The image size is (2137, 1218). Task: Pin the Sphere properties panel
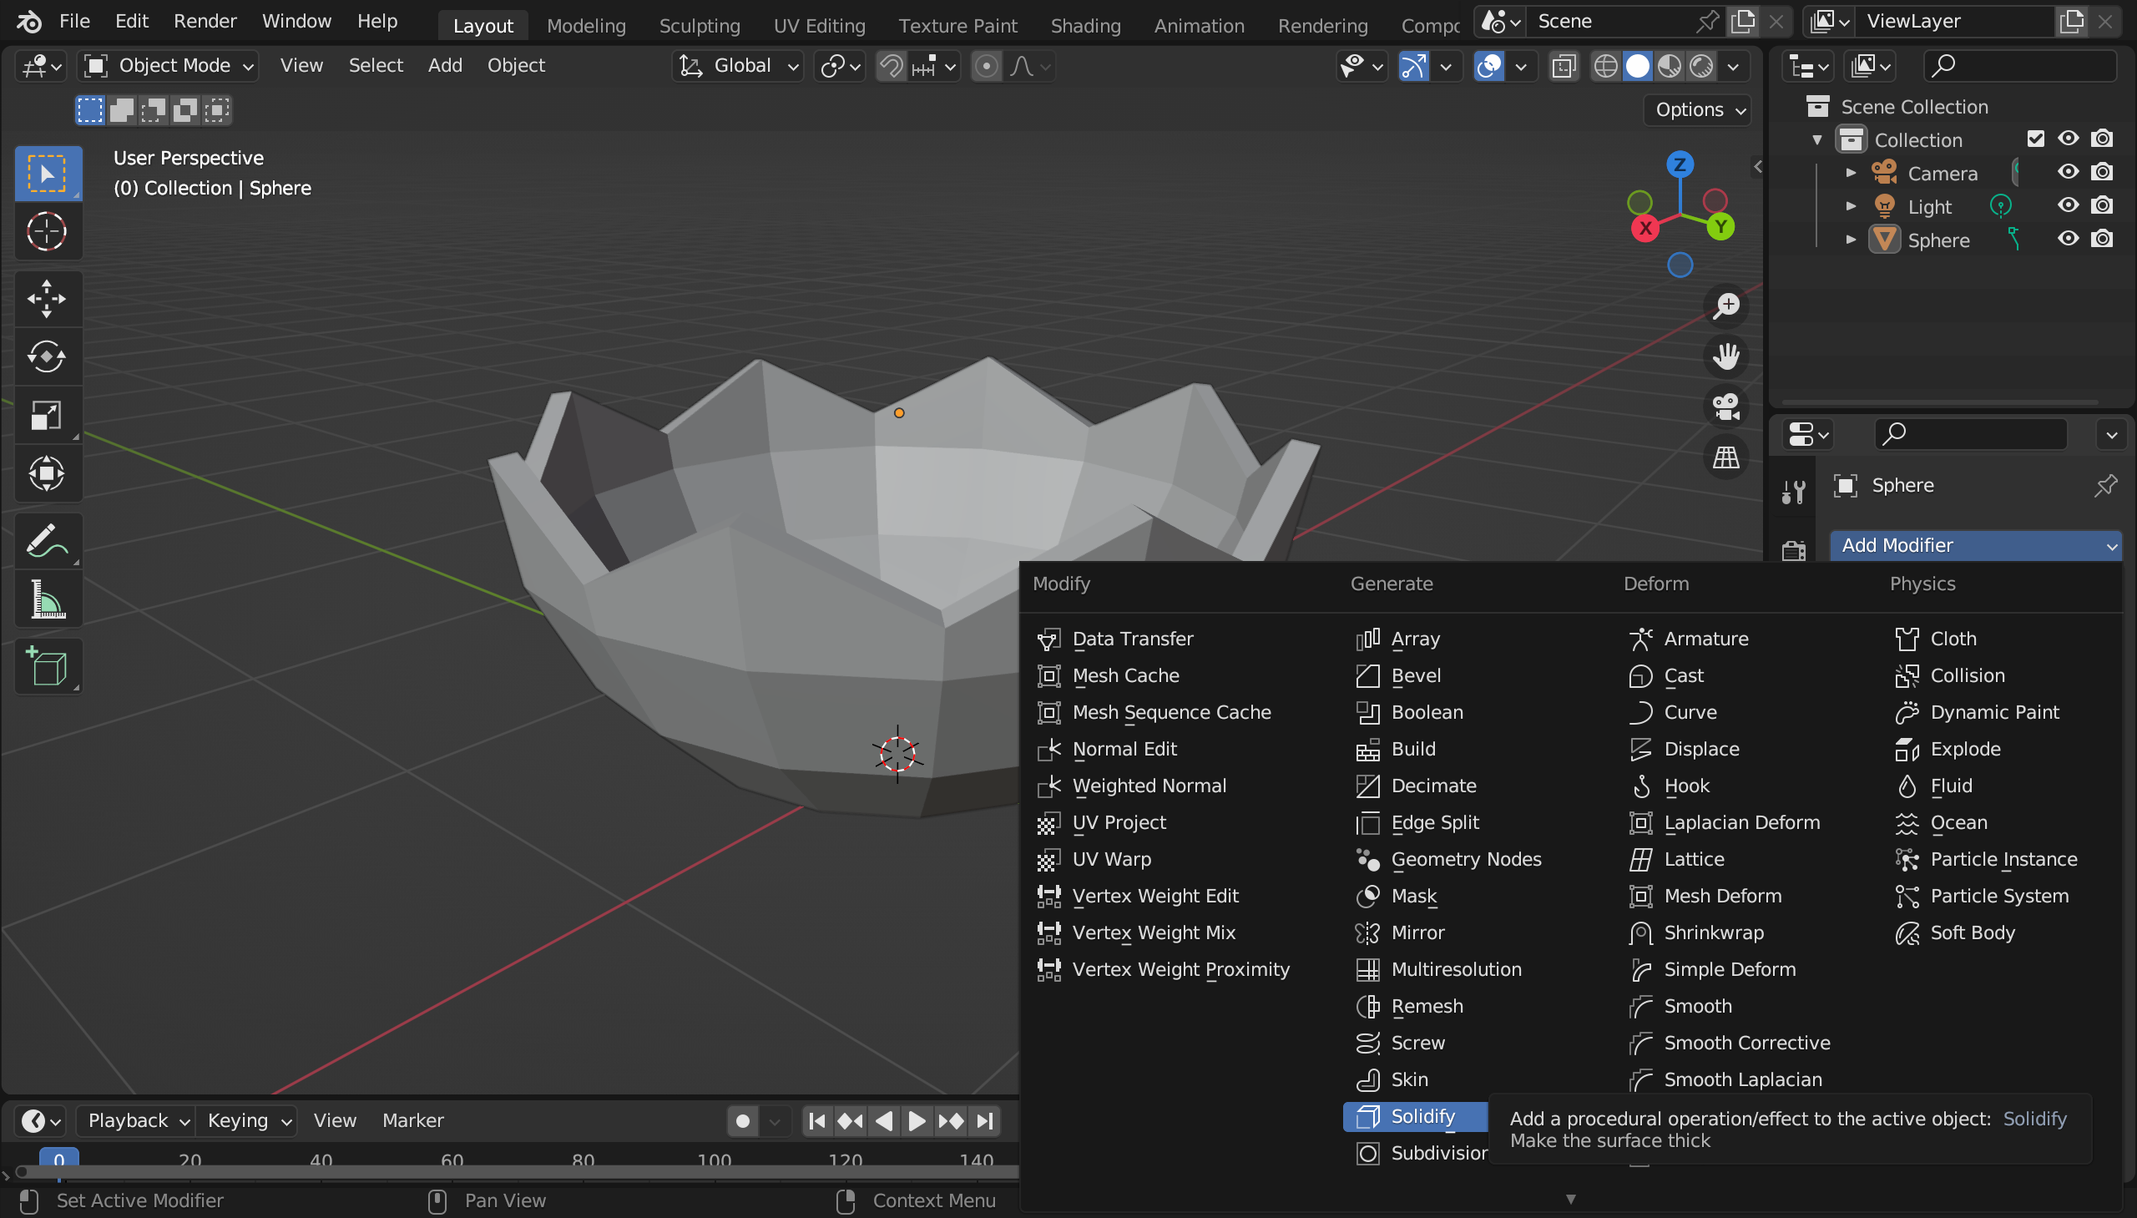coord(2105,485)
